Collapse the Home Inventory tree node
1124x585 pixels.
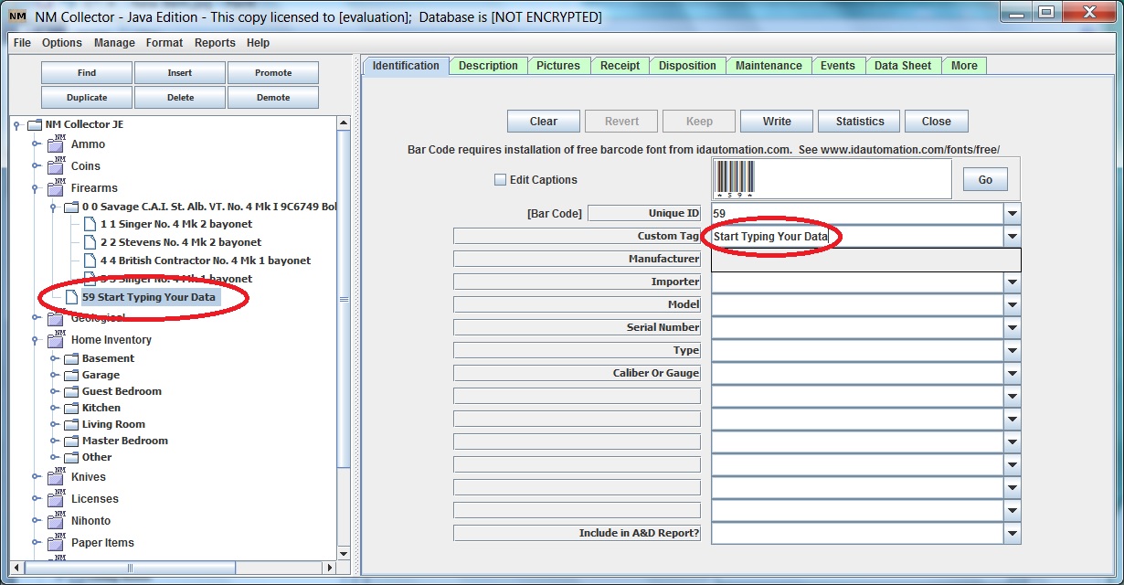click(x=37, y=340)
